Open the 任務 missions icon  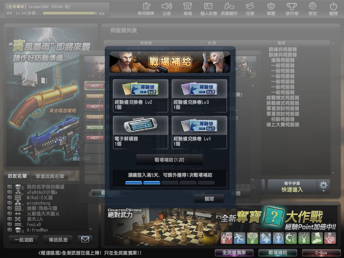pos(250,9)
